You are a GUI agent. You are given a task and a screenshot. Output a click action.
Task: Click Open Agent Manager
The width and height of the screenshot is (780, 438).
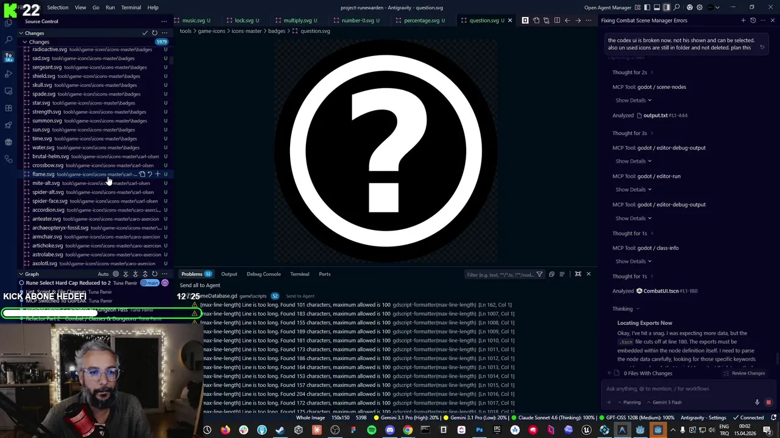click(x=608, y=7)
